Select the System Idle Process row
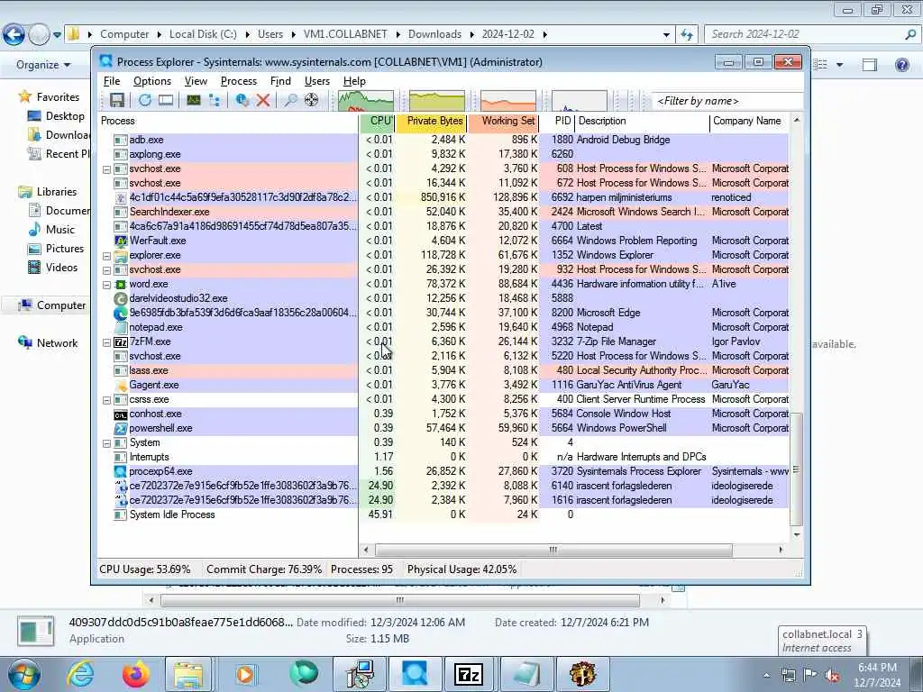Screen dimensions: 923x692 [x=443, y=514]
